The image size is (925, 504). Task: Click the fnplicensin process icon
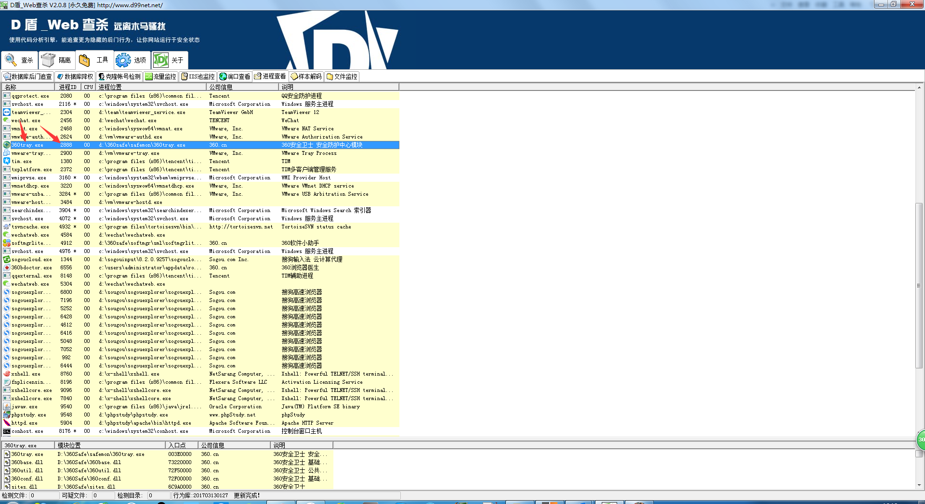(x=7, y=382)
